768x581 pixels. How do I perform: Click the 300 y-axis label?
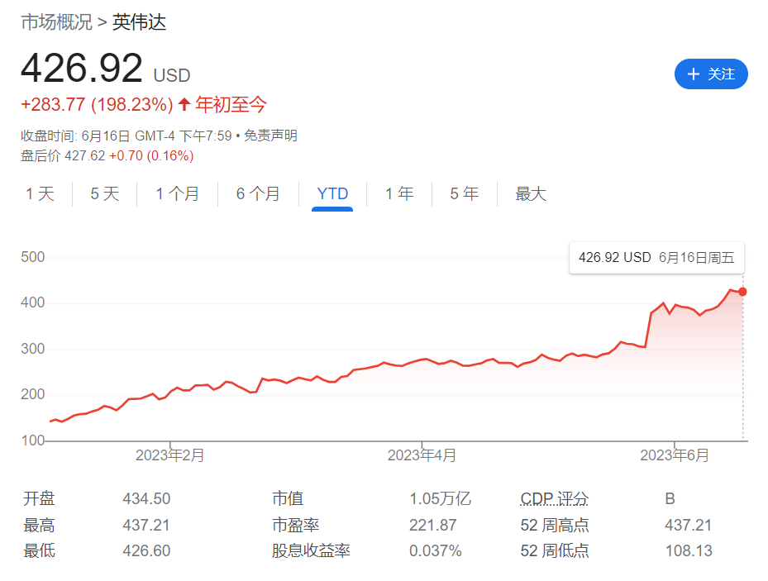pyautogui.click(x=33, y=349)
